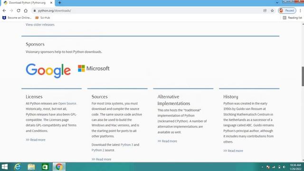Open the Windows Start menu
The height and width of the screenshot is (171, 304).
tap(4, 167)
